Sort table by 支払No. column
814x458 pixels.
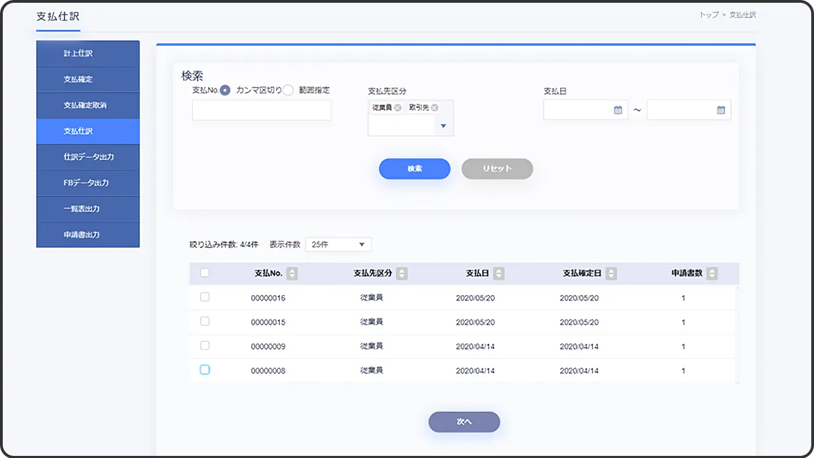[292, 274]
